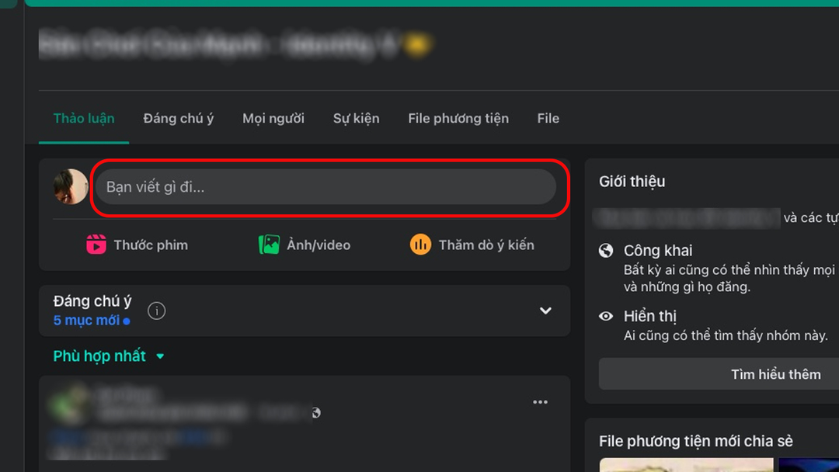The height and width of the screenshot is (472, 839).
Task: Select the File phương tiện tab
Action: tap(458, 119)
